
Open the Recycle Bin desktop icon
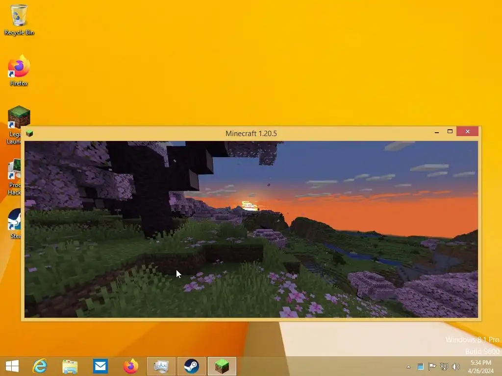pyautogui.click(x=19, y=20)
